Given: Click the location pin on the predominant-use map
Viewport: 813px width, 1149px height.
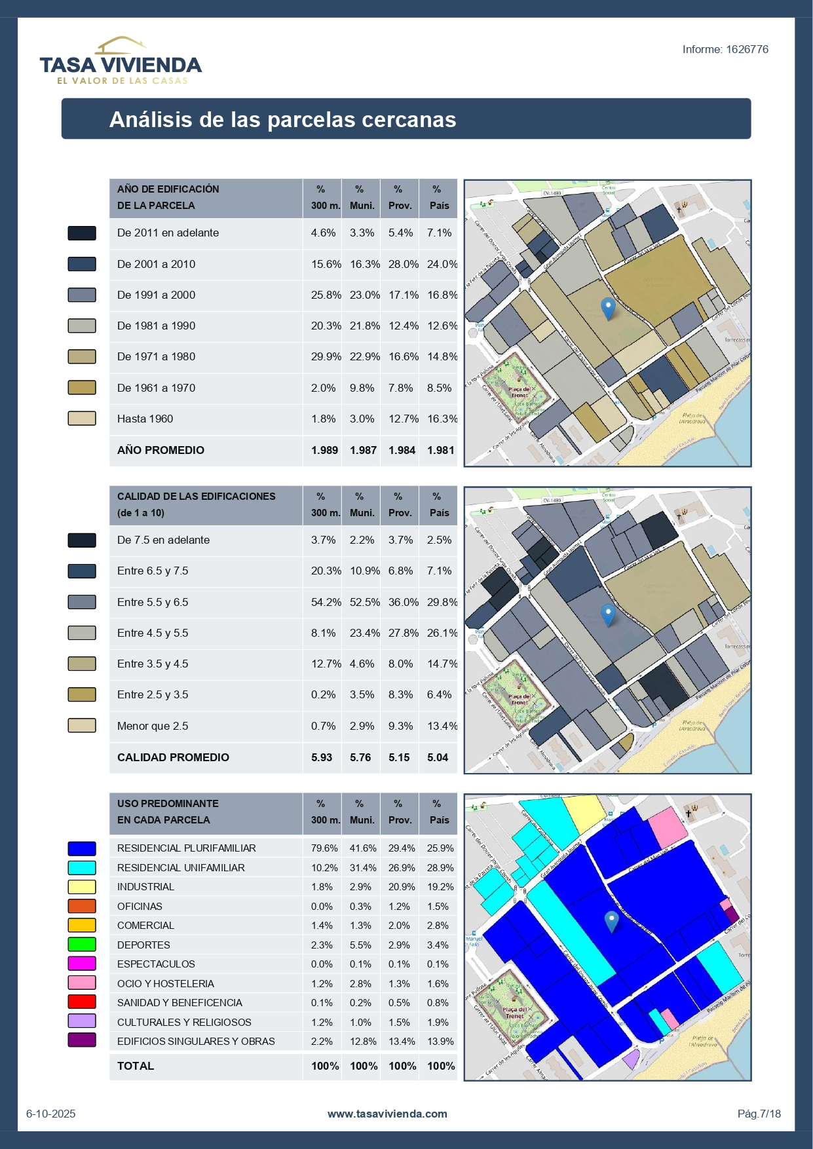Looking at the screenshot, I should 611,921.
